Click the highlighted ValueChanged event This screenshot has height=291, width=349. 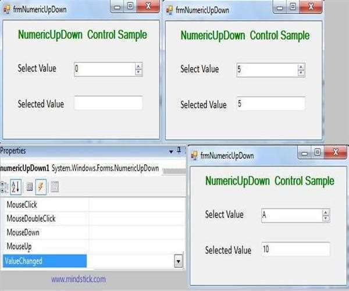(44, 261)
